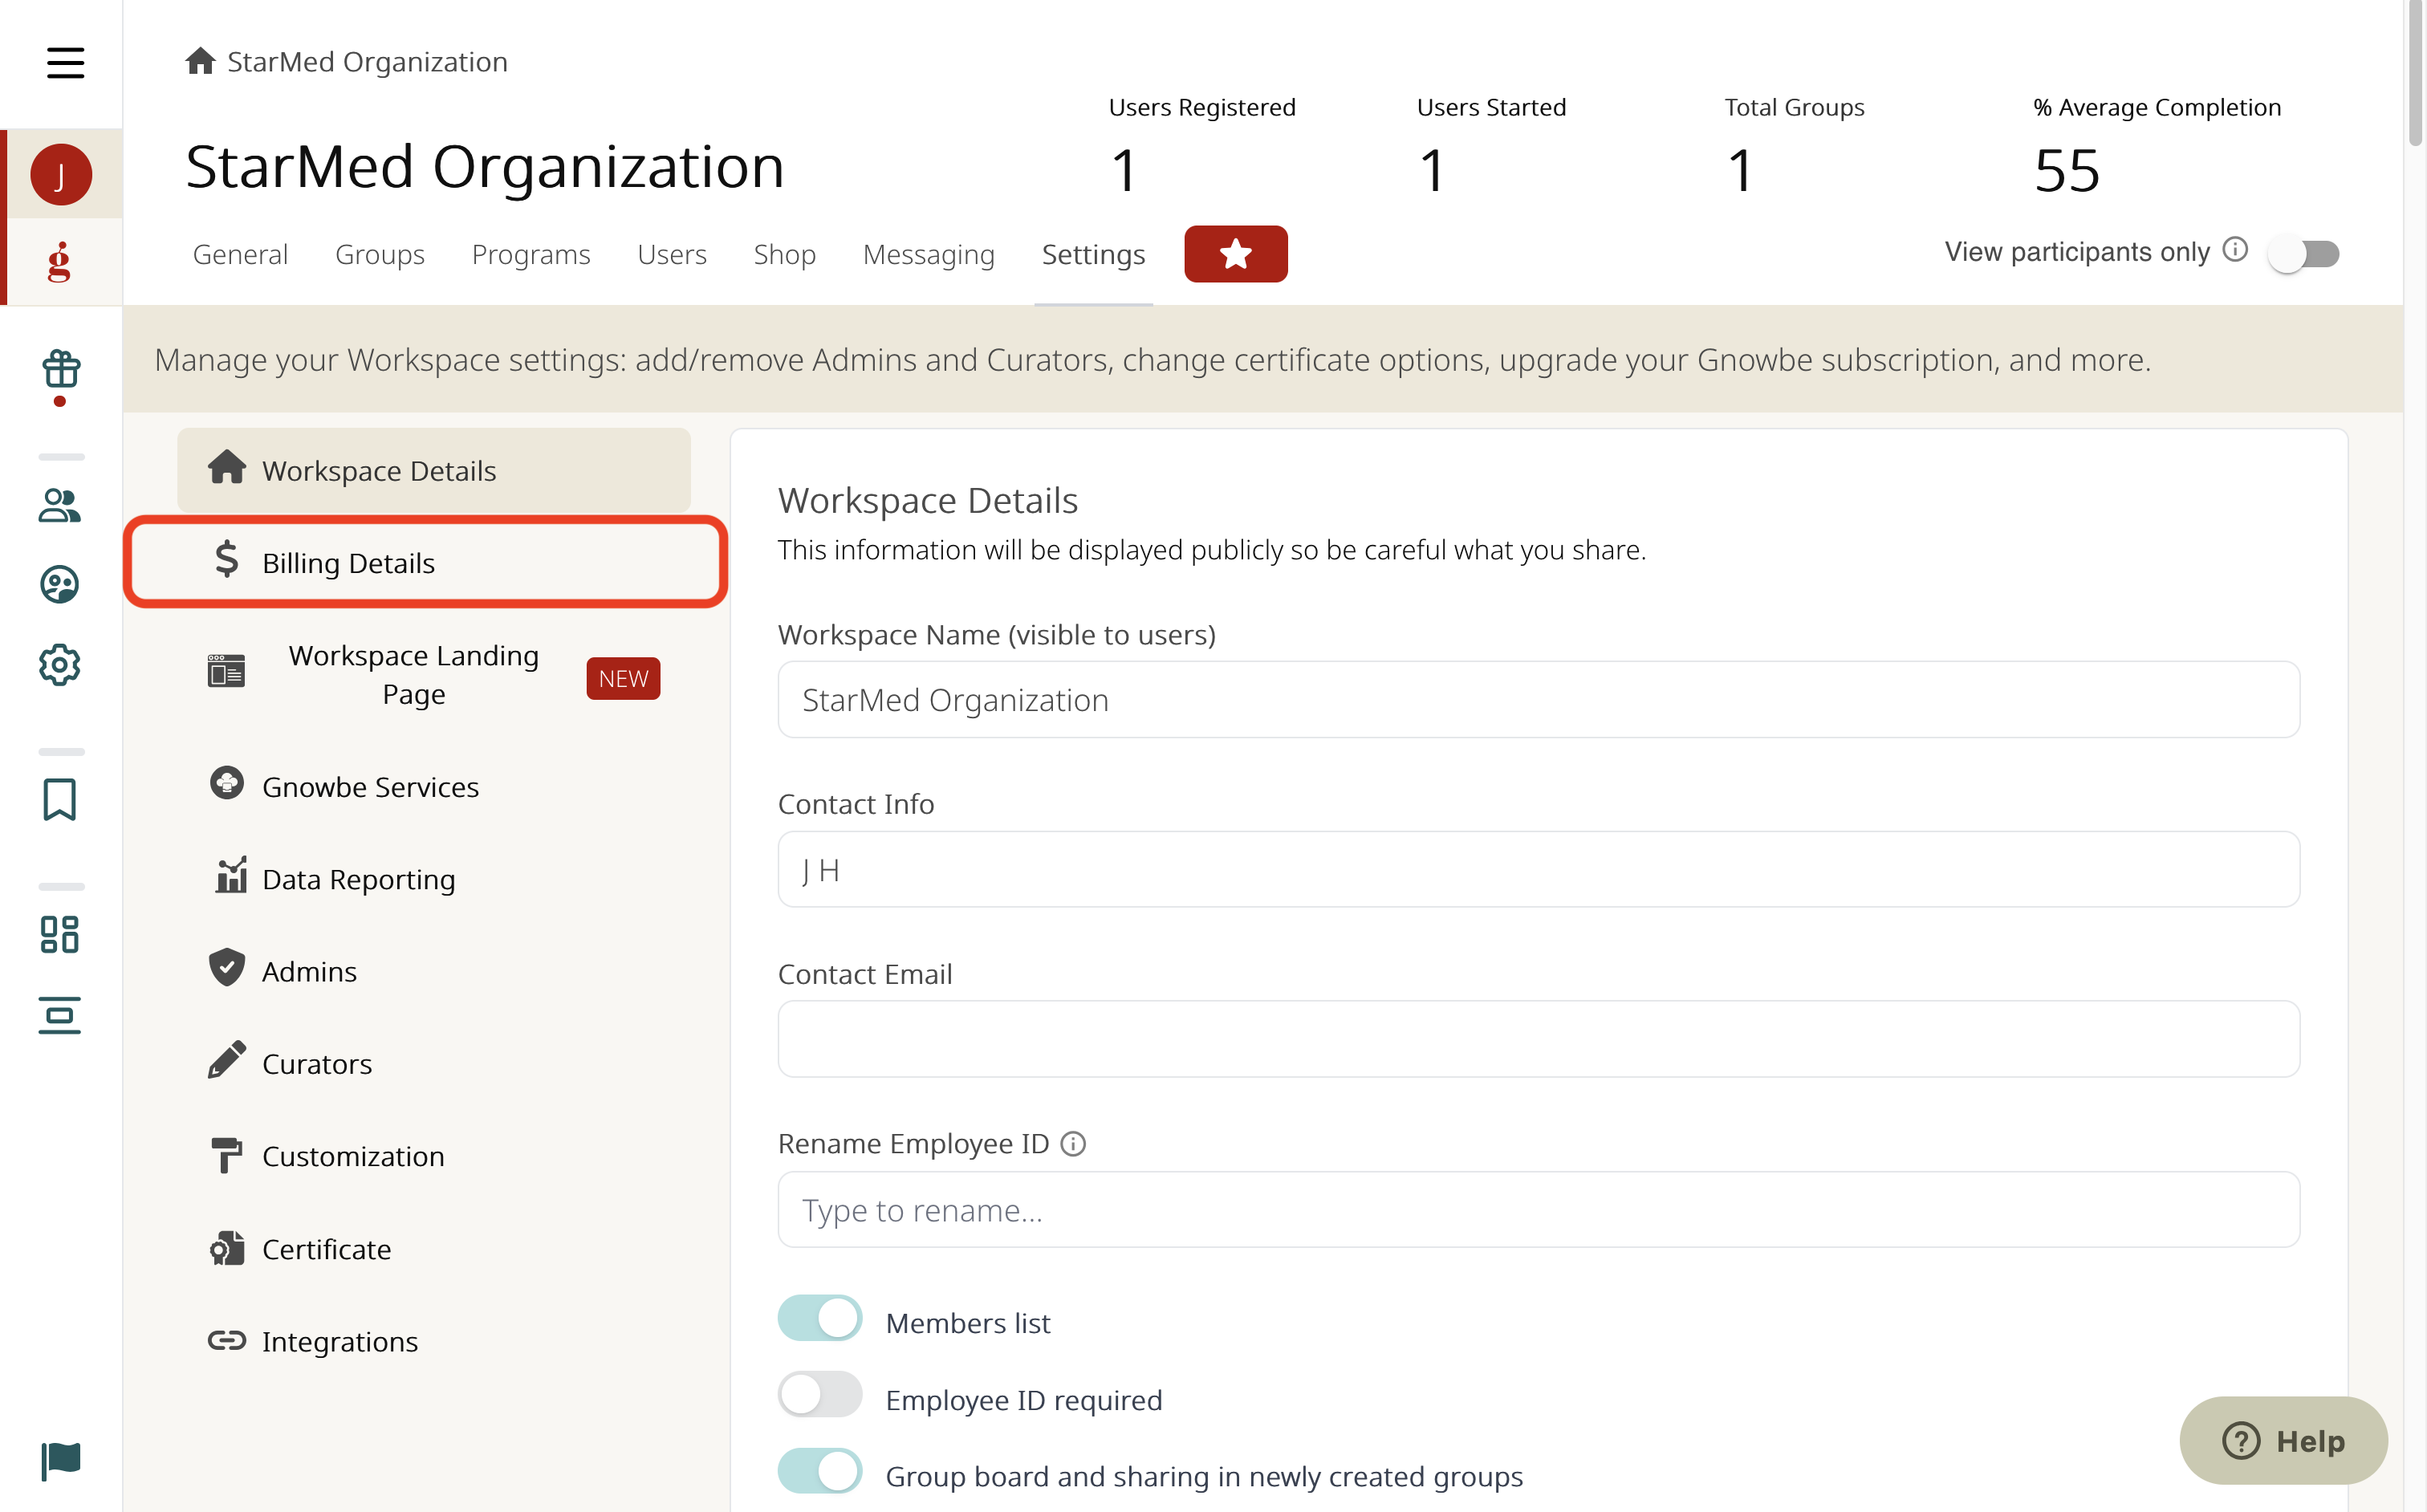
Task: Click the info icon beside View participants only
Action: click(x=2235, y=250)
